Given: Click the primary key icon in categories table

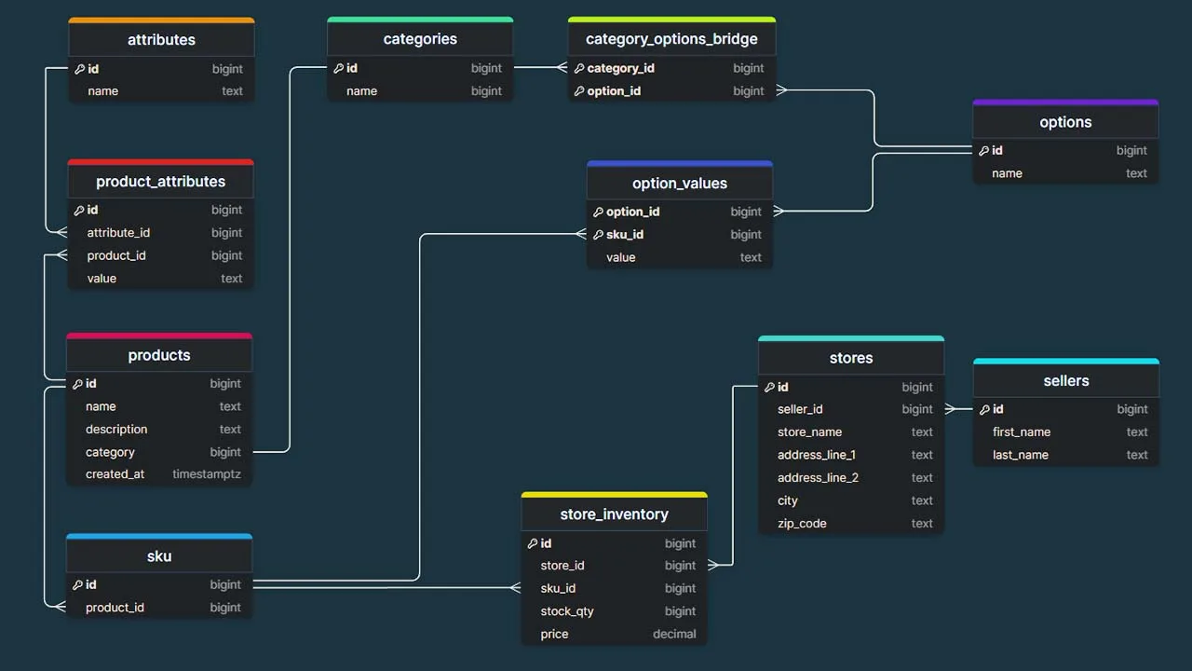Looking at the screenshot, I should click(x=338, y=68).
